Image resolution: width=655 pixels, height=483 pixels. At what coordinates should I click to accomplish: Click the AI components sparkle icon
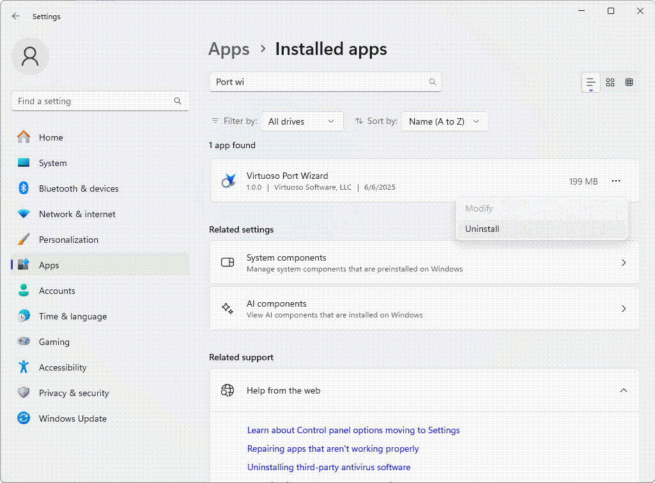227,309
